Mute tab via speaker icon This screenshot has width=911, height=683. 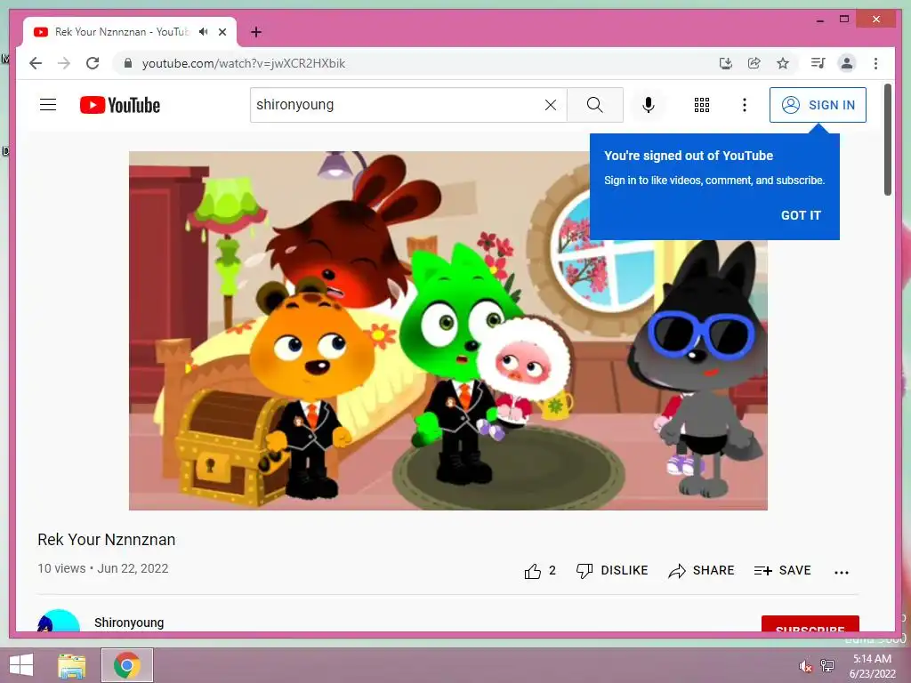204,32
